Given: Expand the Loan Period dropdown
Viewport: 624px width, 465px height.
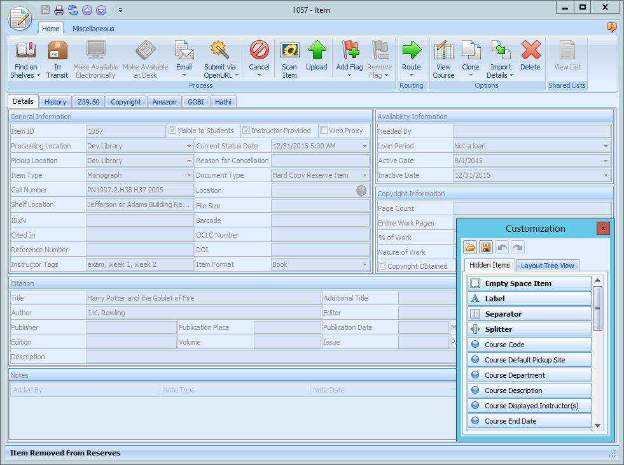Looking at the screenshot, I should pos(605,146).
